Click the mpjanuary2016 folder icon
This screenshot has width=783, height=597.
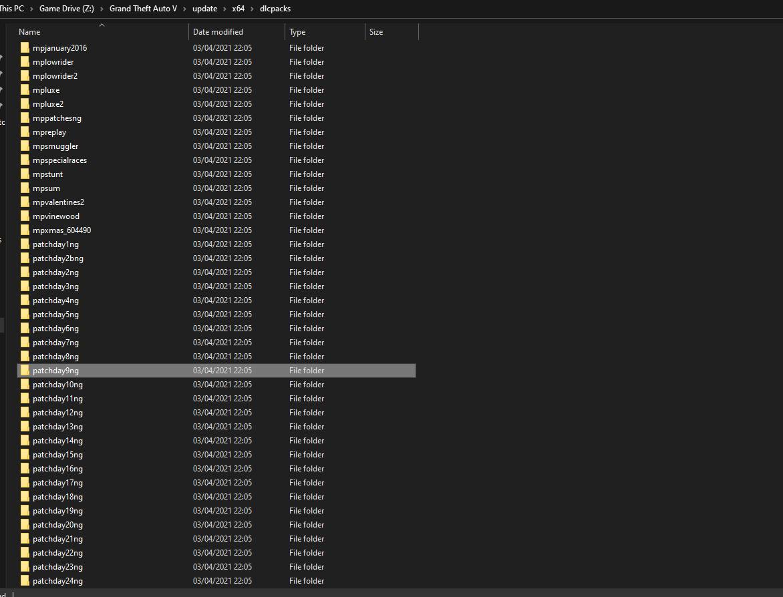point(25,48)
